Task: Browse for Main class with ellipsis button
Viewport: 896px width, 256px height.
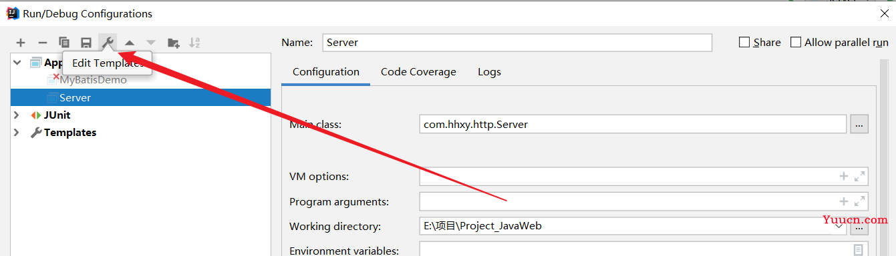Action: click(x=859, y=124)
